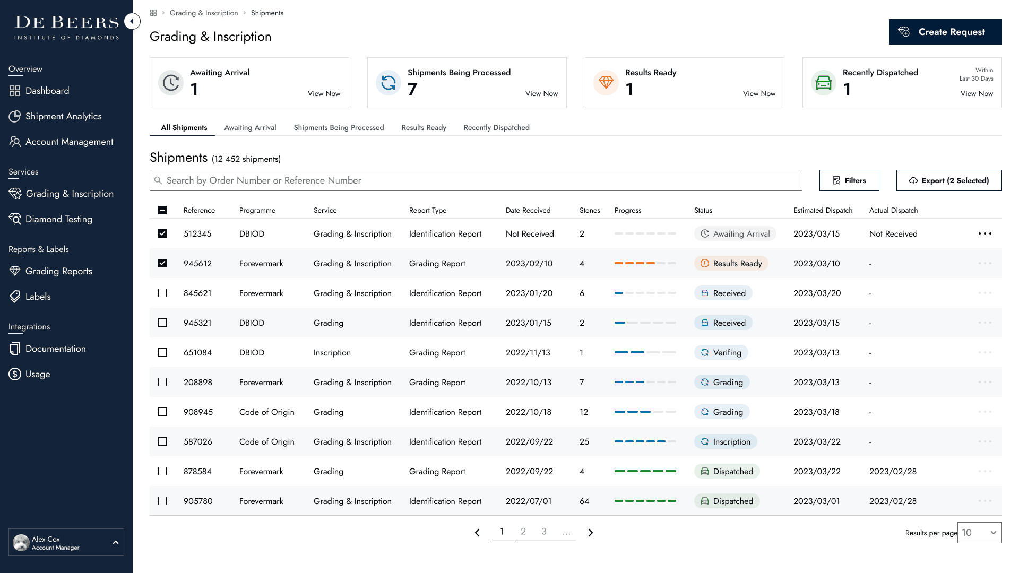
Task: Click the Usage dollar coin icon
Action: (x=15, y=374)
